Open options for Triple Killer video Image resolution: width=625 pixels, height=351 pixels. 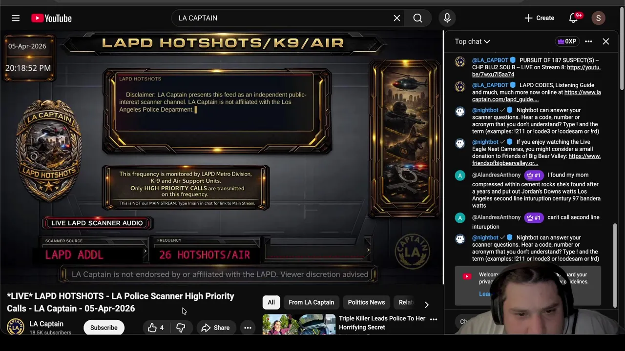point(433,319)
